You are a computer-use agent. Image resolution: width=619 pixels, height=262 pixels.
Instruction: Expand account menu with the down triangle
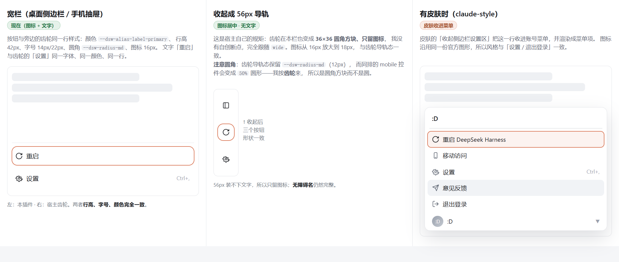point(597,221)
